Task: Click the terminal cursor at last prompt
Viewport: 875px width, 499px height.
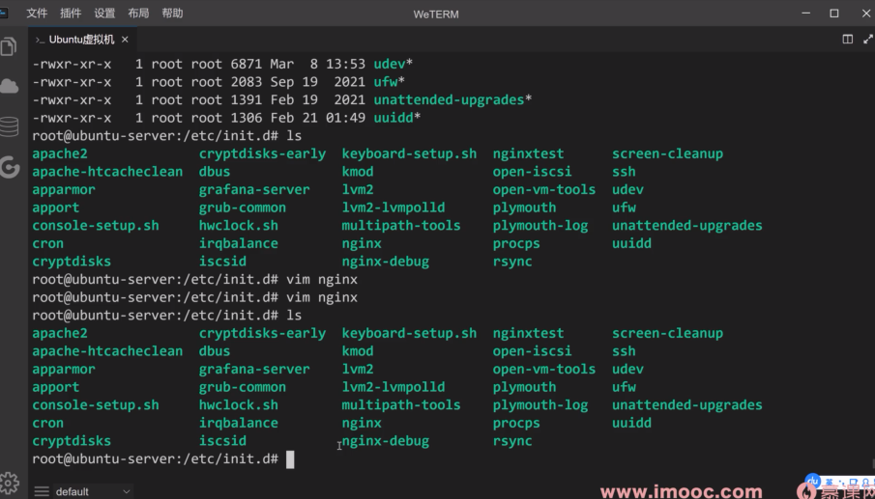Action: (x=290, y=459)
